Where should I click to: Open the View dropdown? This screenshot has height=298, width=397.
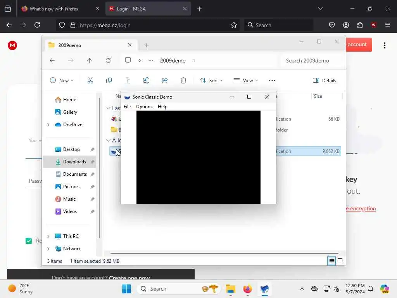point(245,81)
